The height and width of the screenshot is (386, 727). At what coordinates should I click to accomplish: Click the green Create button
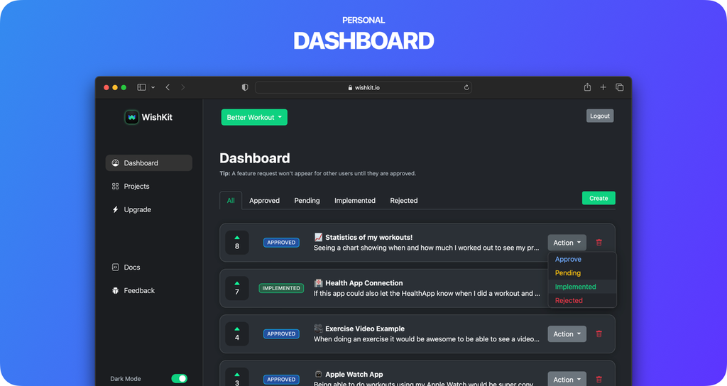pos(598,198)
